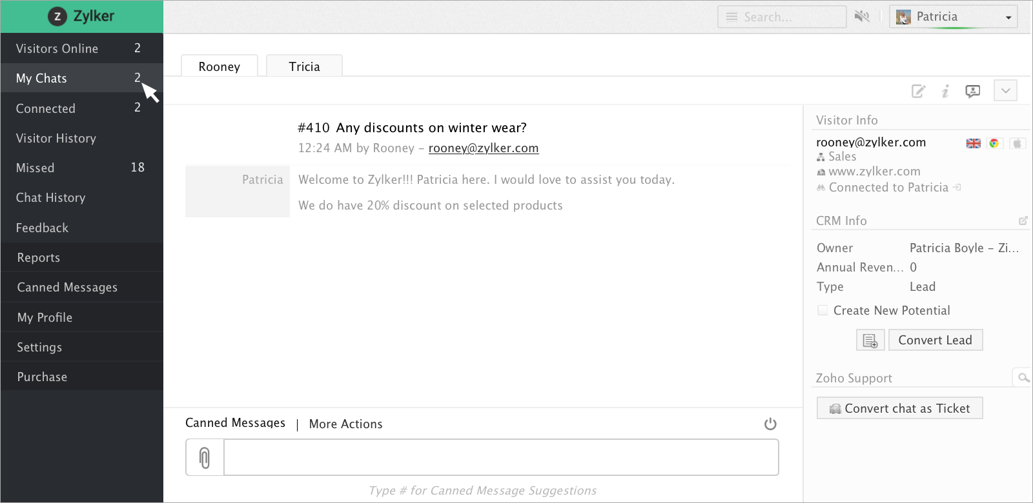Open the More Actions menu
The width and height of the screenshot is (1033, 503).
(x=345, y=424)
